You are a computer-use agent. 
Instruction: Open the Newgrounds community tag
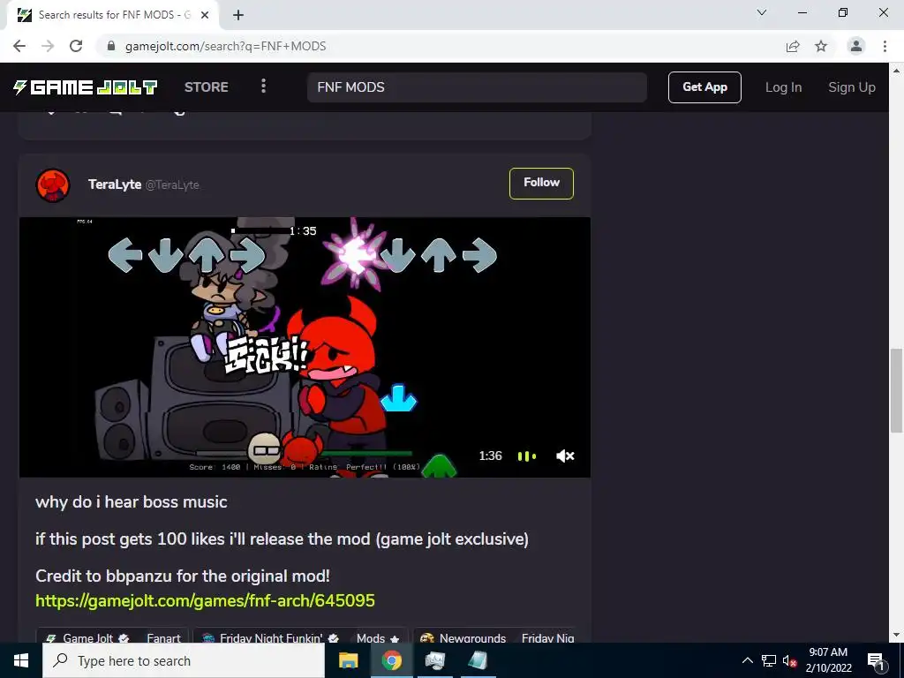click(464, 638)
